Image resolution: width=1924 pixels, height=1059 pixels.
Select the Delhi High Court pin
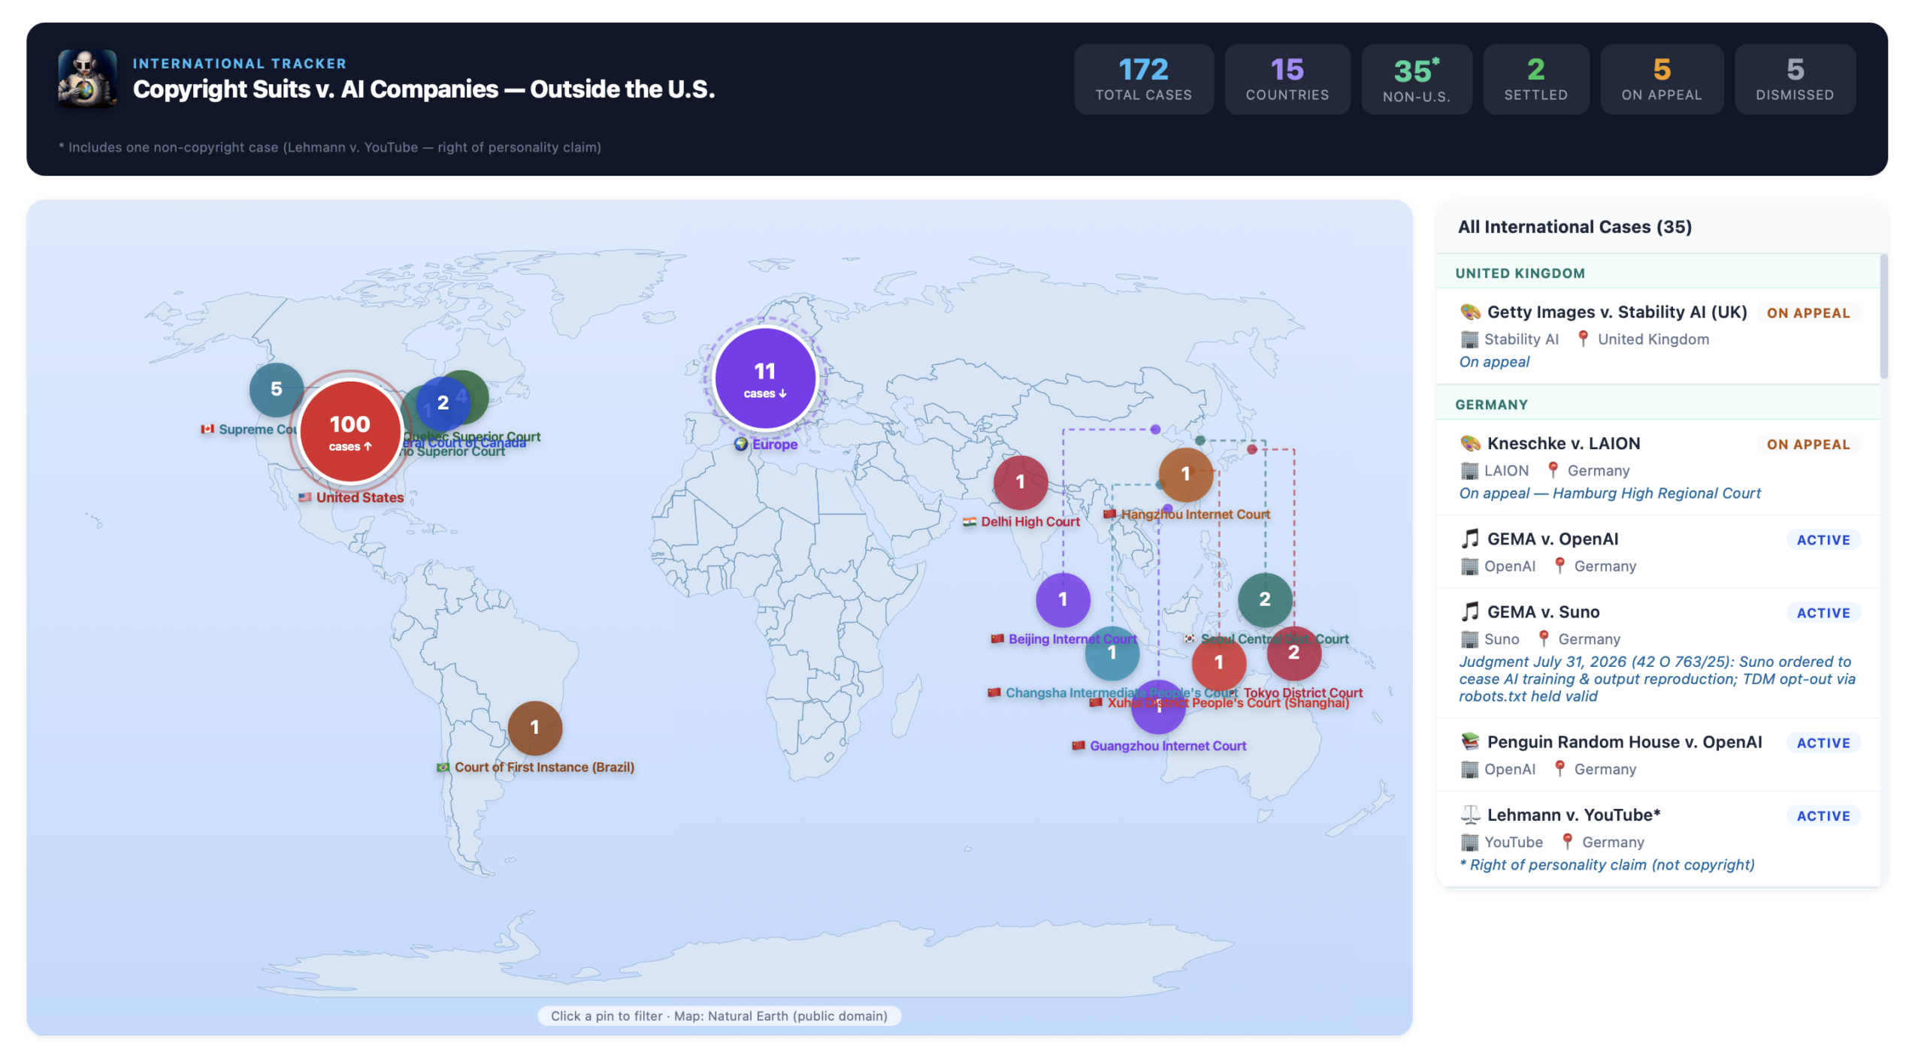1019,482
